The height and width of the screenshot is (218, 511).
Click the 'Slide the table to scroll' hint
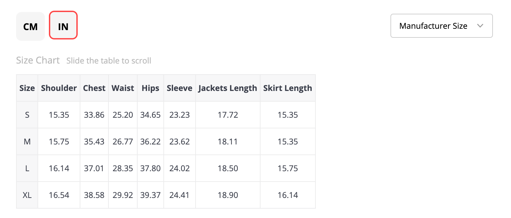pos(109,61)
